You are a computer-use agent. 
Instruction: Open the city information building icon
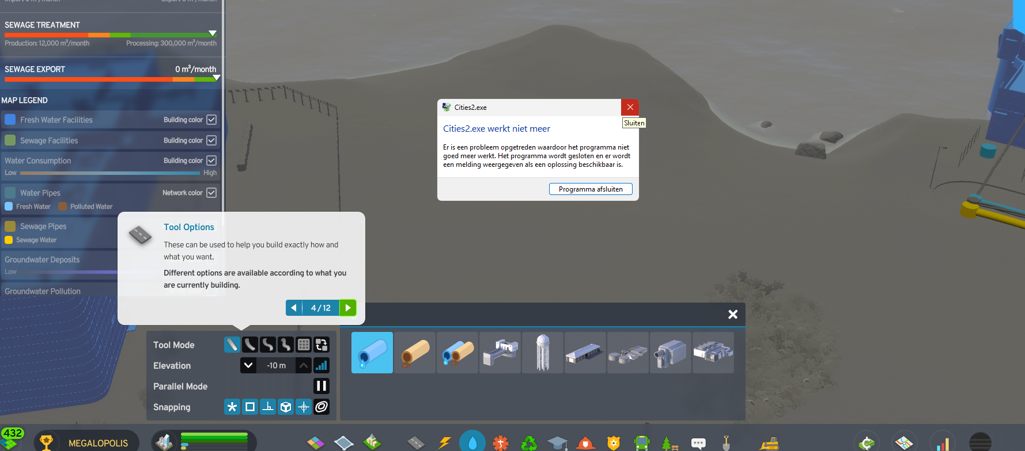click(165, 441)
